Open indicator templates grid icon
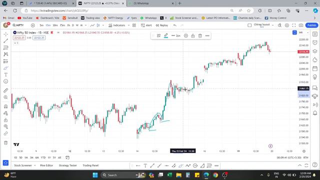320x180 pixels. tap(134, 25)
